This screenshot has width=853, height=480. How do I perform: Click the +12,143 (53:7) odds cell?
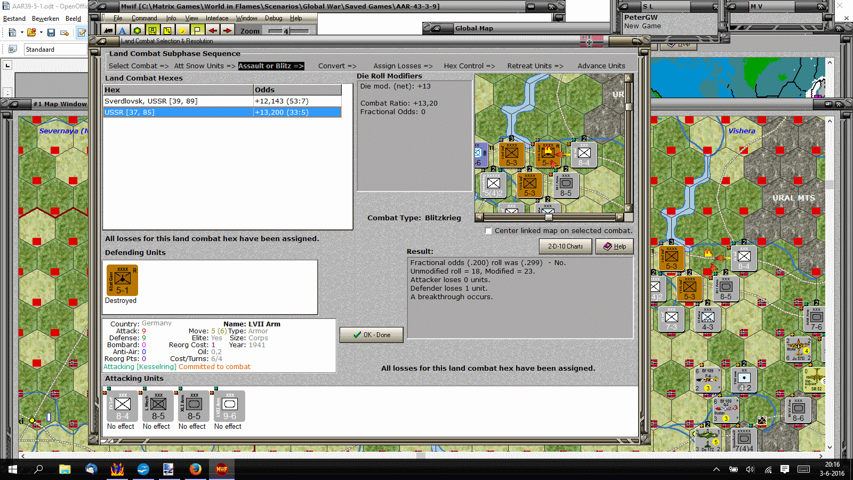coord(297,101)
